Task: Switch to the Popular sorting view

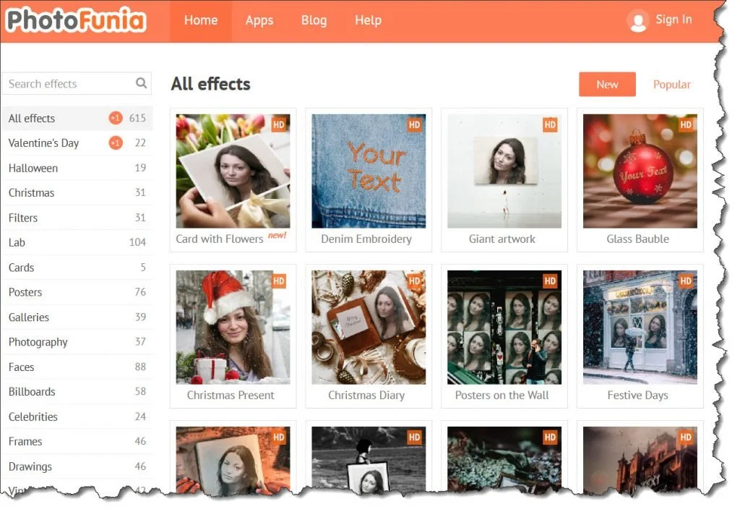Action: click(x=671, y=84)
